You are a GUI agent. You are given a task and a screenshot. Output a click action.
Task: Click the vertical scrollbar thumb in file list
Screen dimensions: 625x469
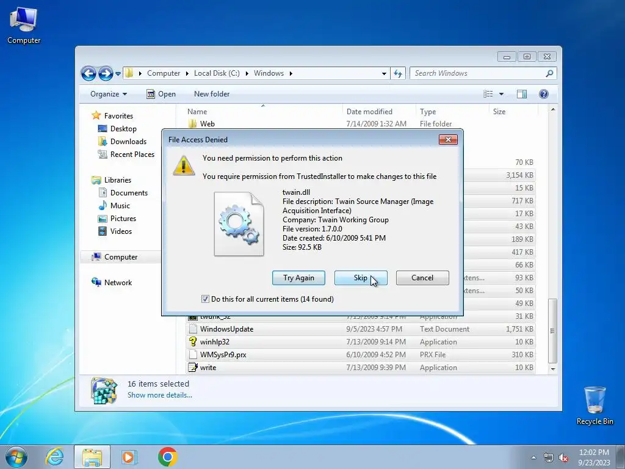click(552, 330)
